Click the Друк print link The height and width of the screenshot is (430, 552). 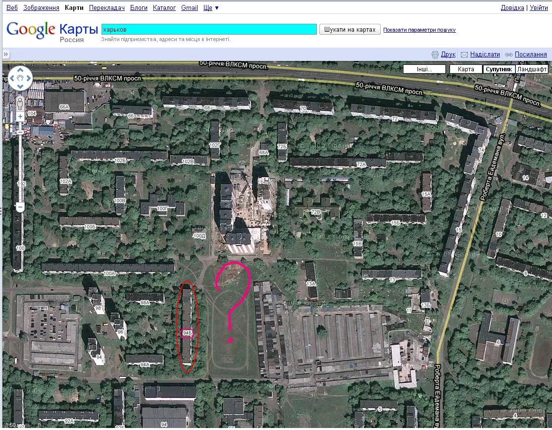tap(448, 54)
